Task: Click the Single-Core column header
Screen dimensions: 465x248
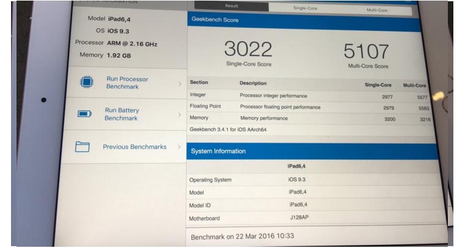Action: click(x=378, y=85)
